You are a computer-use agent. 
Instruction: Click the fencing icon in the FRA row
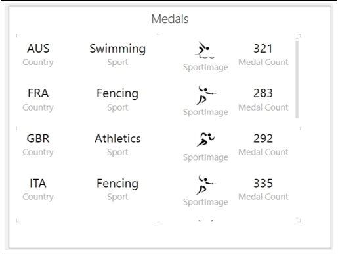tap(206, 95)
